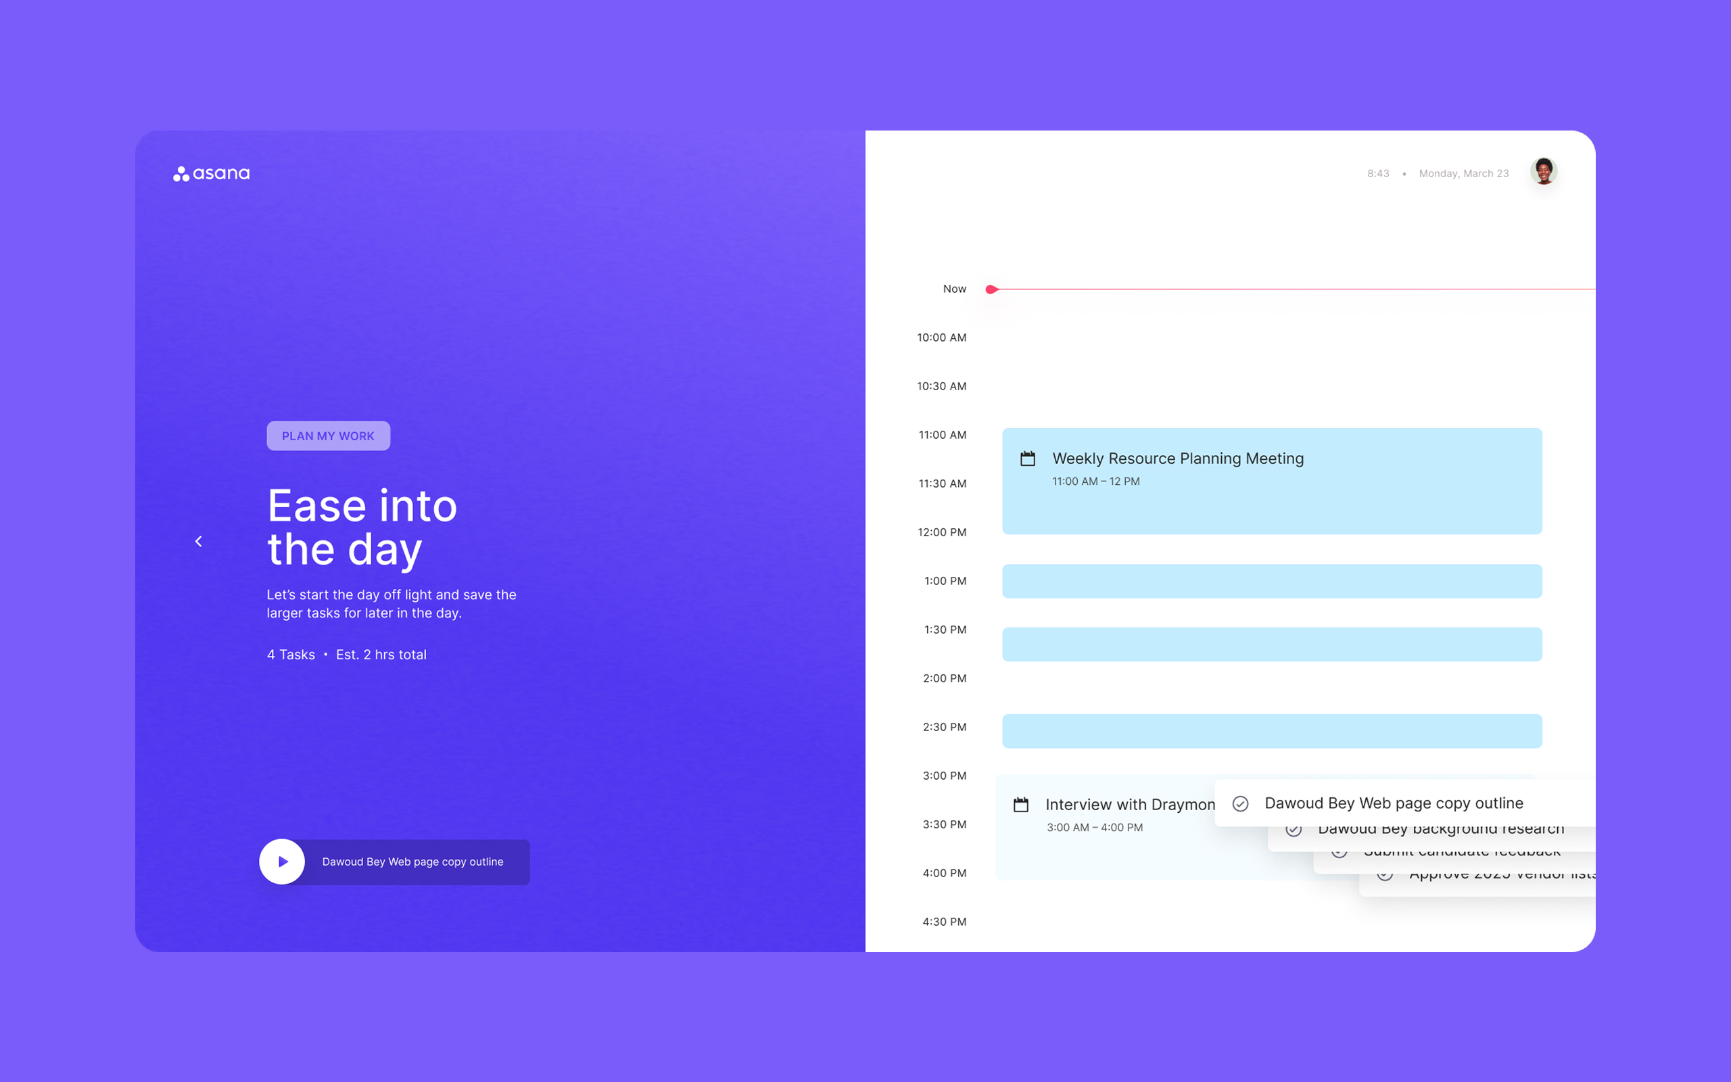Click the 11:30 AM time label
This screenshot has height=1082, width=1731.
pos(942,484)
